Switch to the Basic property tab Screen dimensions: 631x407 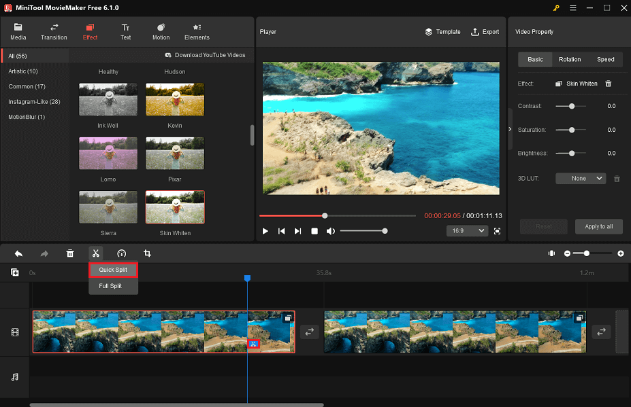click(x=535, y=60)
